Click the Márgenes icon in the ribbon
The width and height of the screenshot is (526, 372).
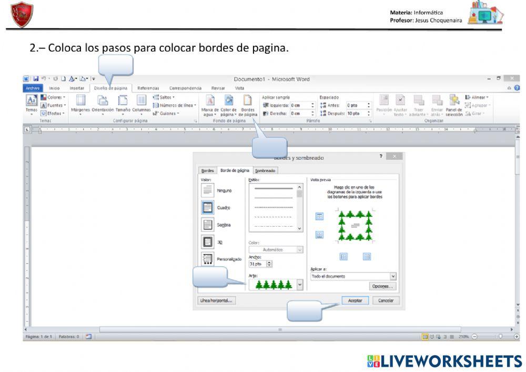click(80, 100)
